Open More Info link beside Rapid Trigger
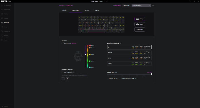Screen dimensions: 200x108 tap(74, 44)
